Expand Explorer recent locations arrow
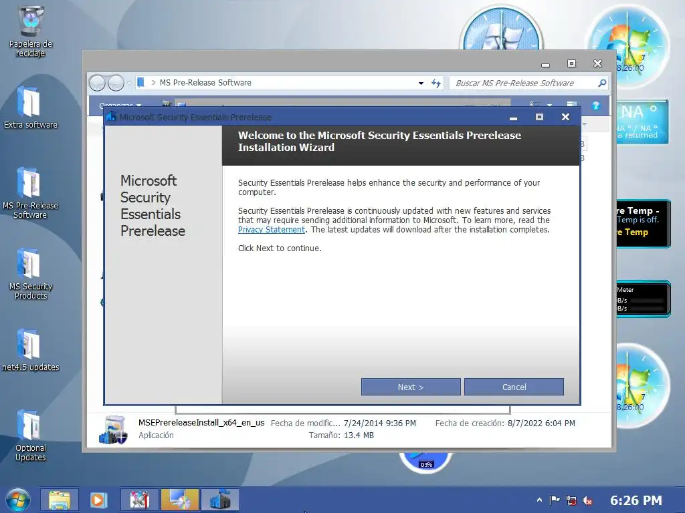Viewport: 685px width, 513px height. click(x=129, y=83)
